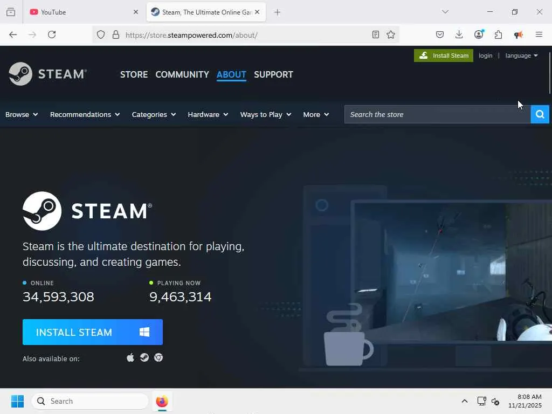Screen dimensions: 552x414
Task: Close the Steam tab
Action: pos(257,12)
